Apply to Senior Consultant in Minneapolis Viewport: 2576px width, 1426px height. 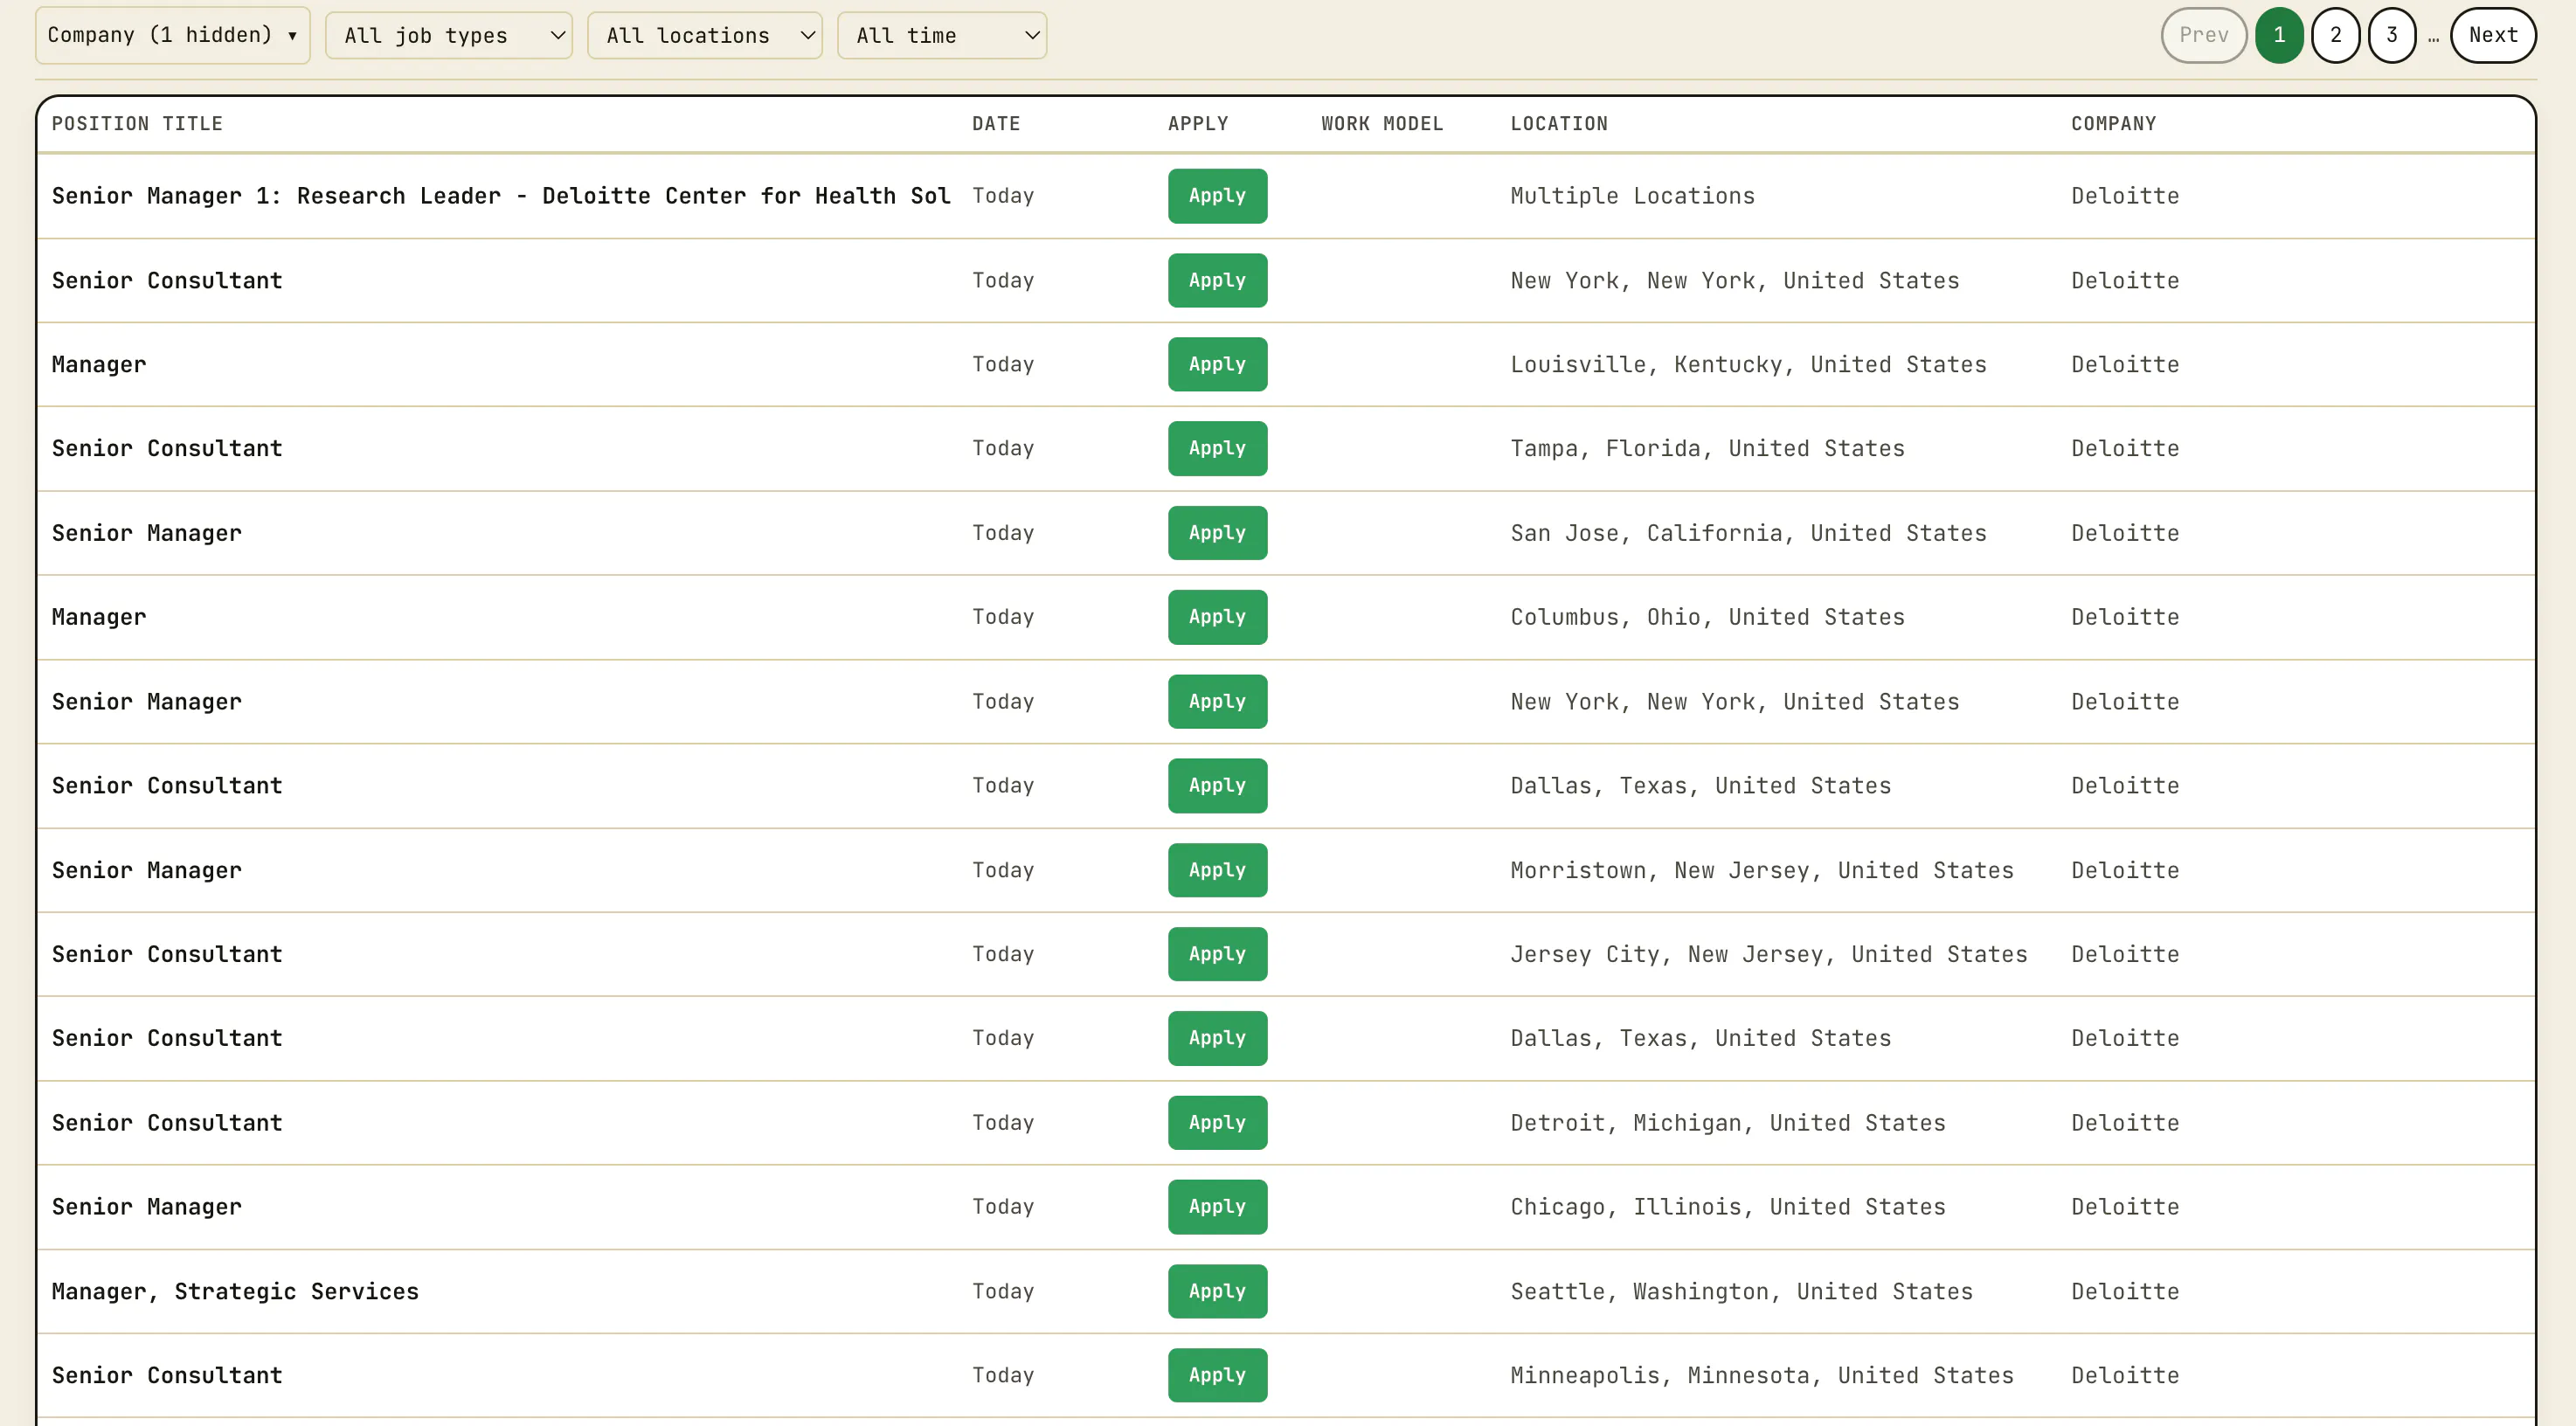1217,1375
